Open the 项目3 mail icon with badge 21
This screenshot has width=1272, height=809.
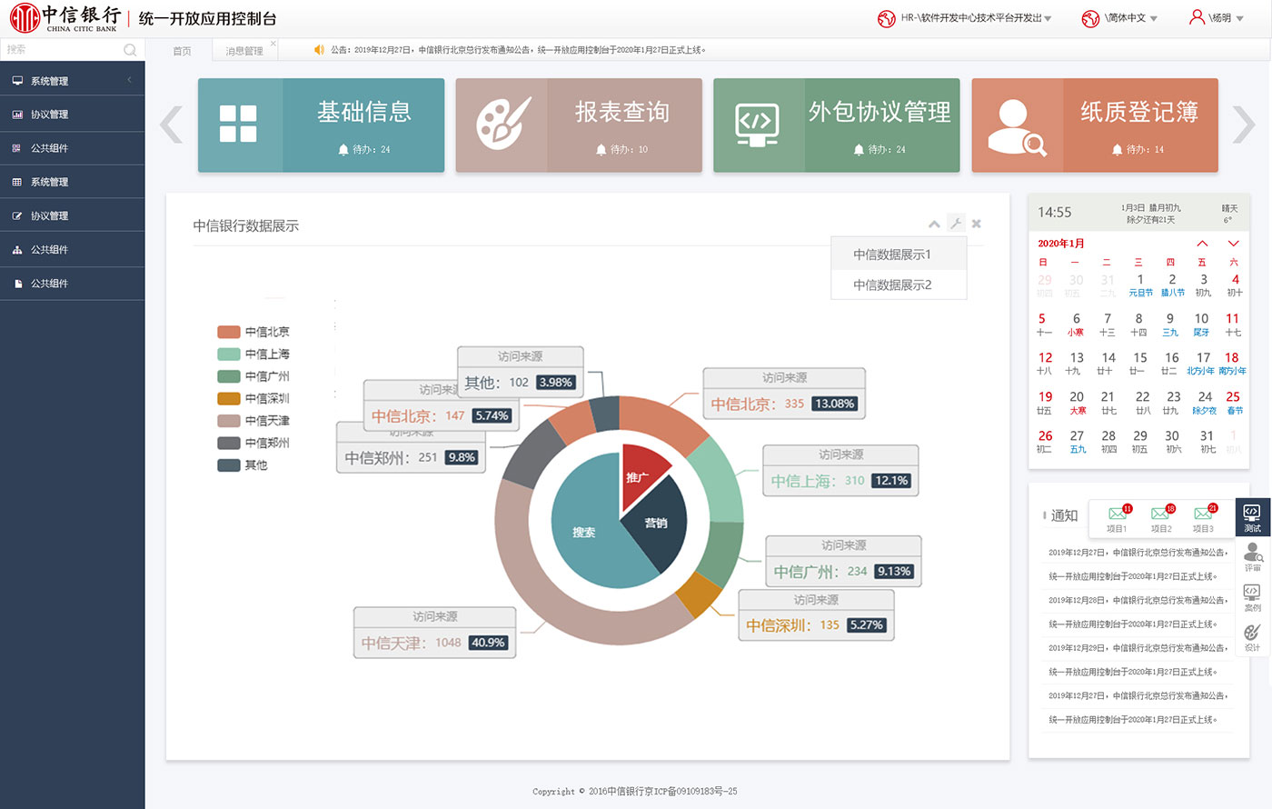point(1203,515)
